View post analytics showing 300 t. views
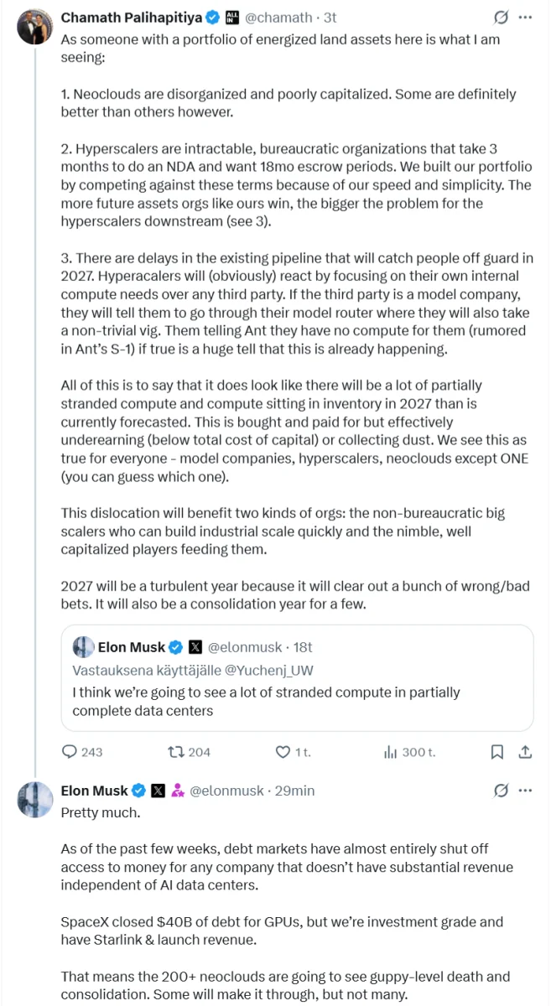The height and width of the screenshot is (1006, 551). (x=409, y=752)
